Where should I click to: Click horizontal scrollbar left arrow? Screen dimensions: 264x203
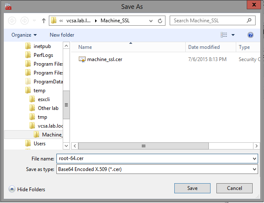[x=75, y=146]
